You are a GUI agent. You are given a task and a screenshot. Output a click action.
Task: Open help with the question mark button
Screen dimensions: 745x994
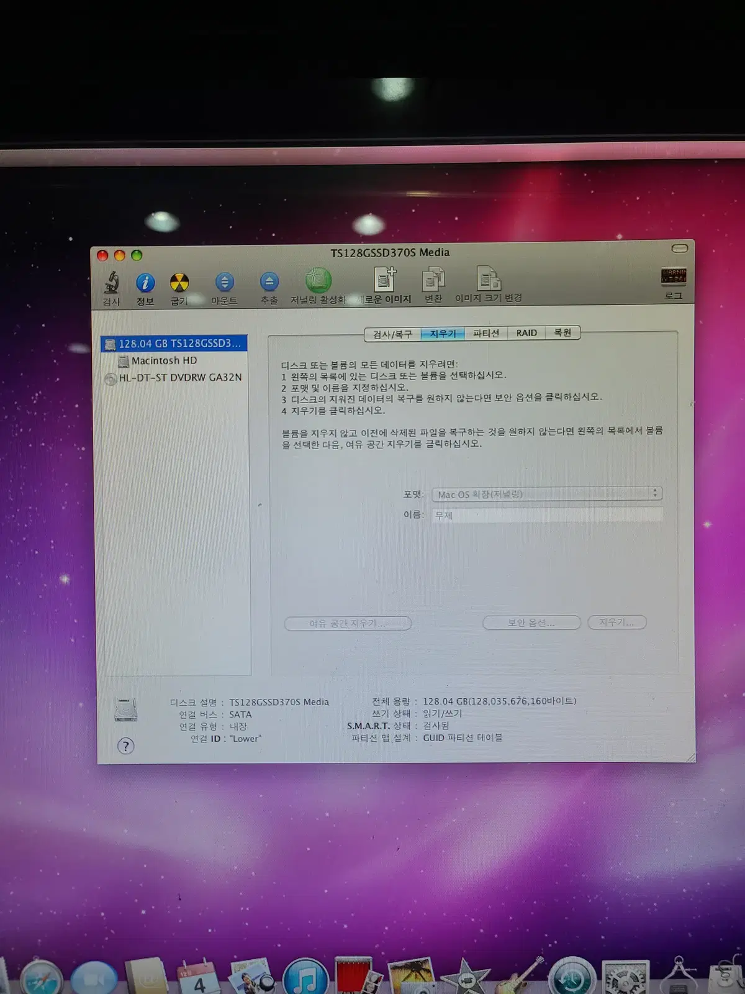(x=125, y=746)
